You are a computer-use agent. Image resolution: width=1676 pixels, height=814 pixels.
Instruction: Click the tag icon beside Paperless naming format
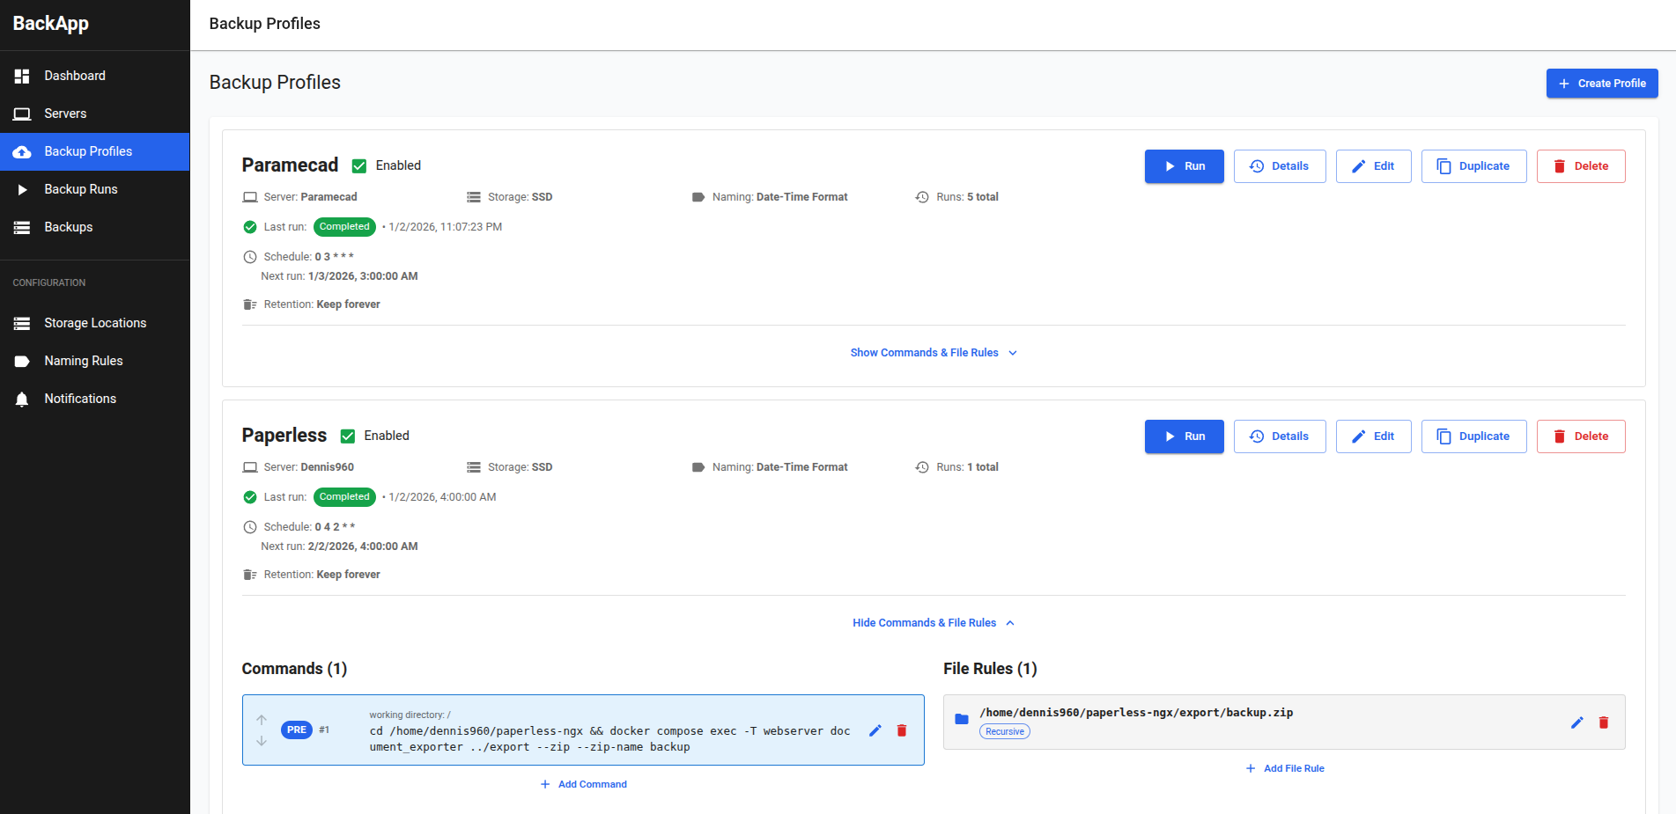pos(698,467)
